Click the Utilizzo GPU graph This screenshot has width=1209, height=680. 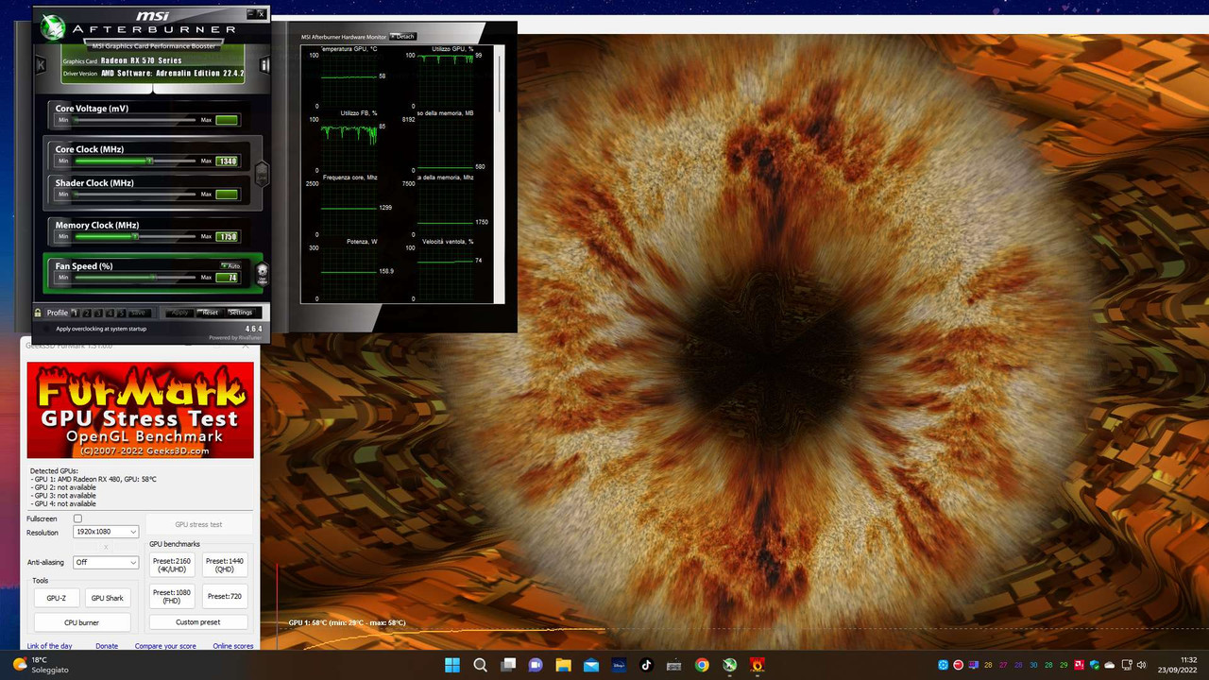coord(446,80)
